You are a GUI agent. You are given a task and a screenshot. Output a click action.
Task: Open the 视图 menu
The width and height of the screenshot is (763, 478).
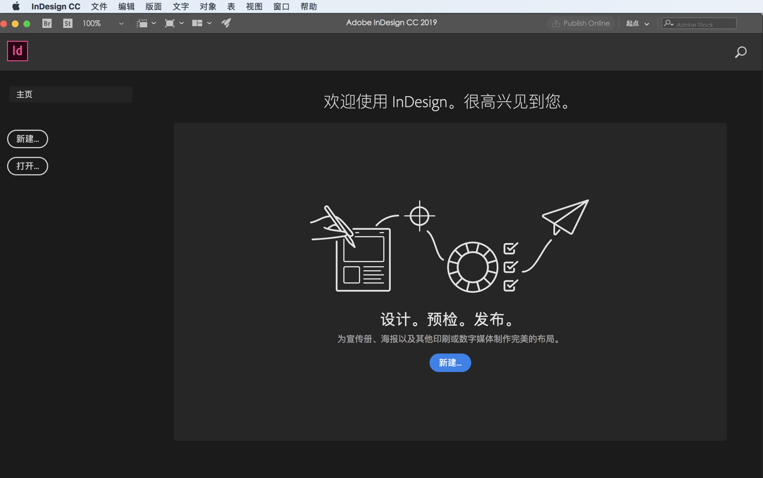point(254,6)
